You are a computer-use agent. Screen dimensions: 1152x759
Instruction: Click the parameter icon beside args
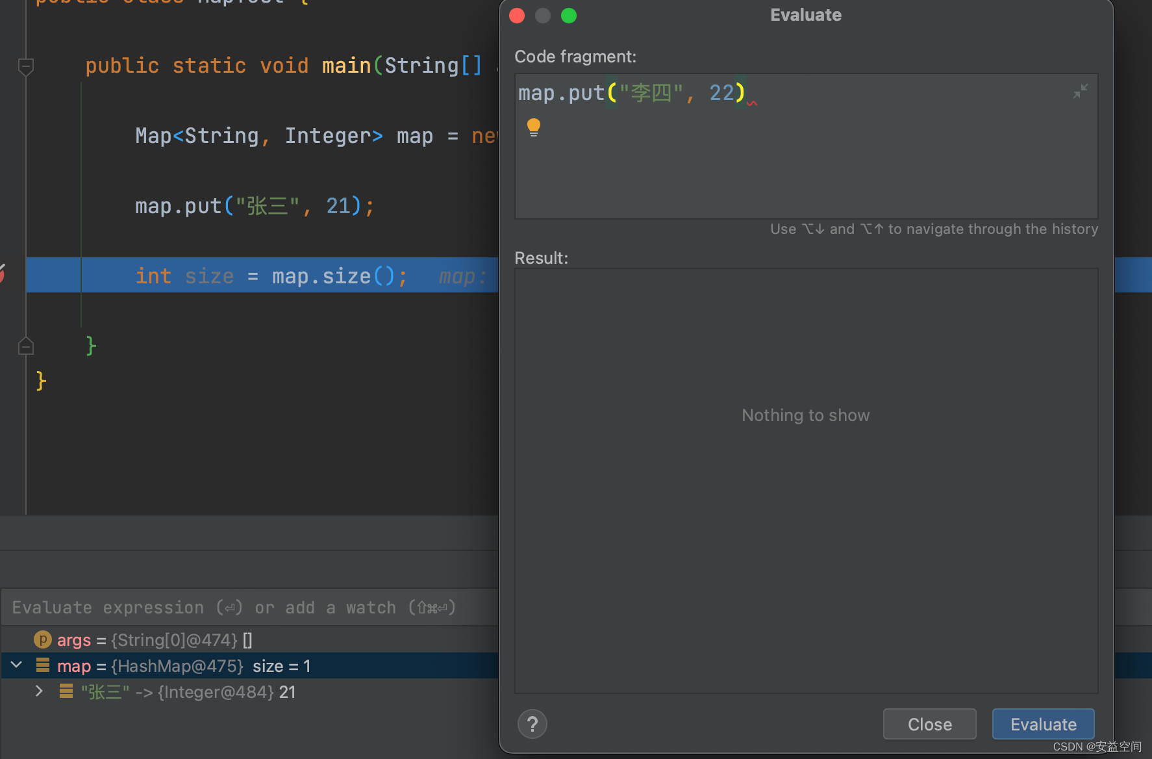(42, 639)
